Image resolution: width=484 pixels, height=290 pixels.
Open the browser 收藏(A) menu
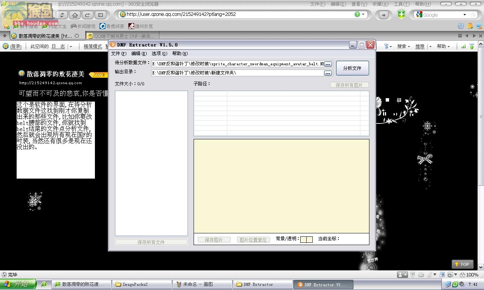coord(380,4)
